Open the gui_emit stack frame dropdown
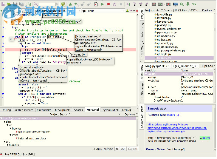 [186, 66]
